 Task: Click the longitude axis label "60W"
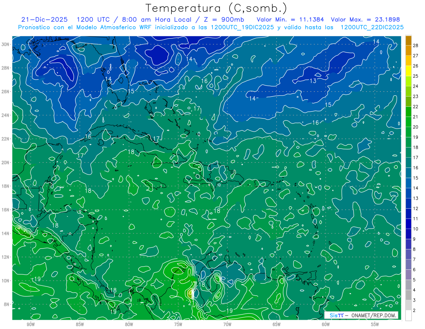[326, 324]
